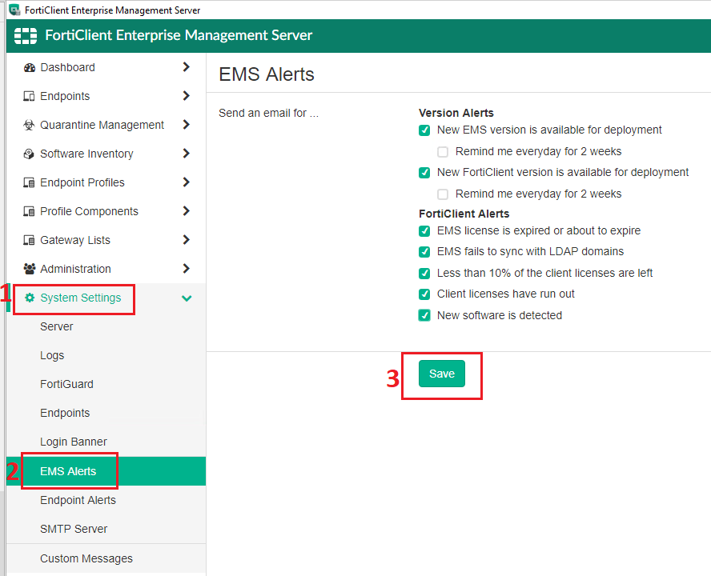The image size is (711, 576).
Task: Open the Endpoint Alerts page
Action: point(78,500)
